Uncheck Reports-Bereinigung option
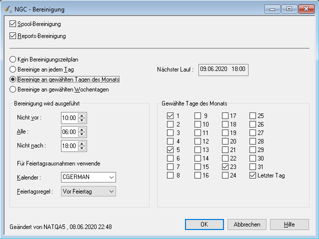This screenshot has width=319, height=239. coord(13,35)
